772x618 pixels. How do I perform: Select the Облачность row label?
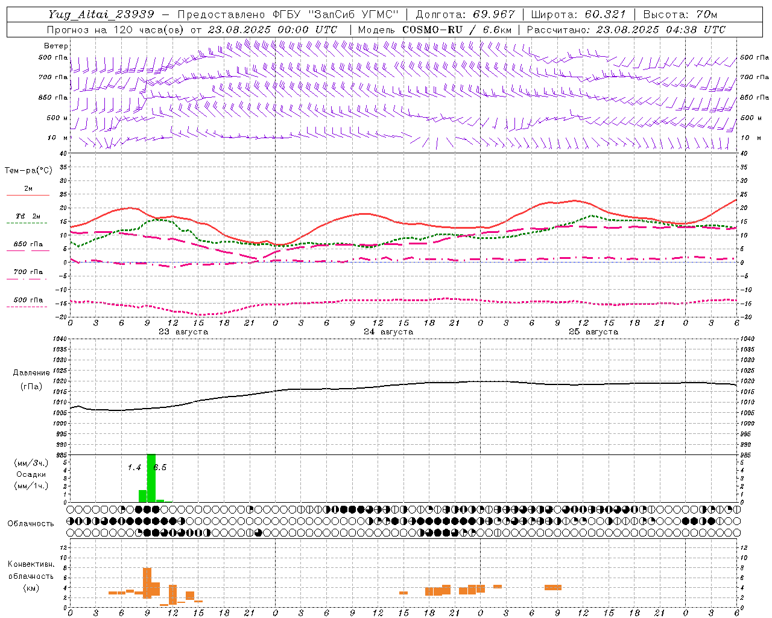click(x=31, y=523)
